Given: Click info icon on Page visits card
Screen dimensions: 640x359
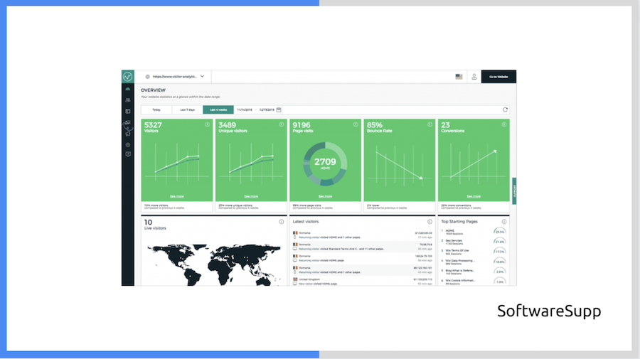Looking at the screenshot, I should (x=356, y=124).
